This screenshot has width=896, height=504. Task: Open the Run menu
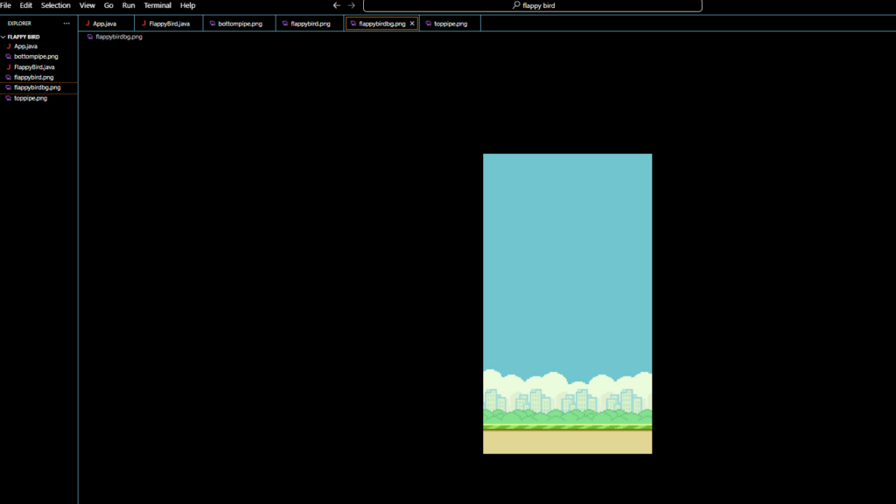[x=129, y=5]
